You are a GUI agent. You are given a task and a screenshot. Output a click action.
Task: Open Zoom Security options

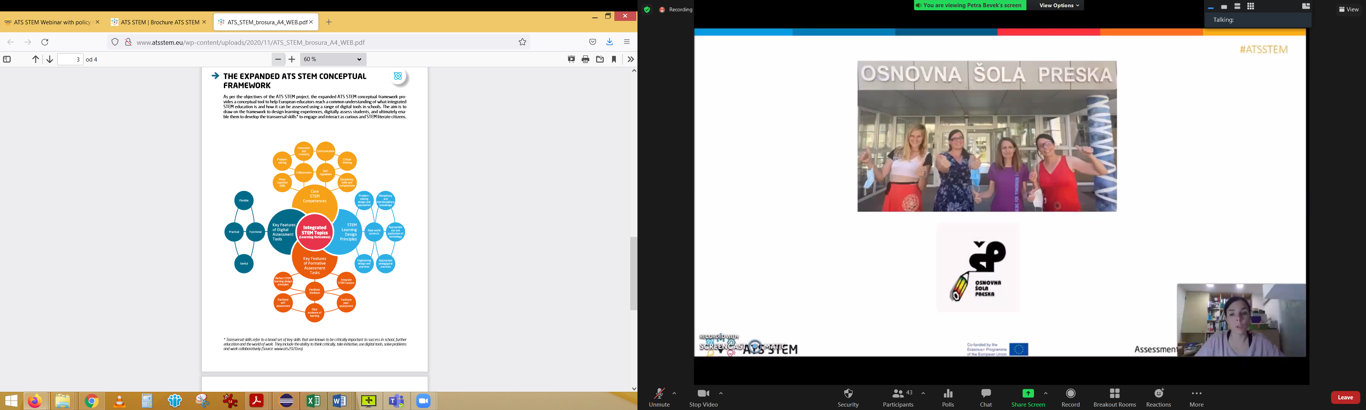tap(848, 397)
